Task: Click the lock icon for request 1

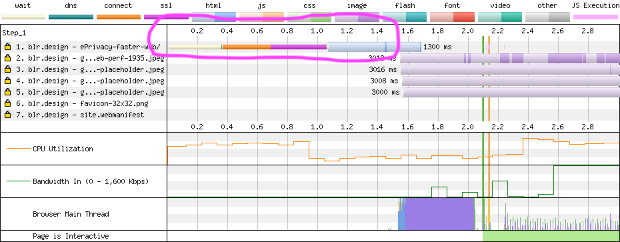Action: 7,47
